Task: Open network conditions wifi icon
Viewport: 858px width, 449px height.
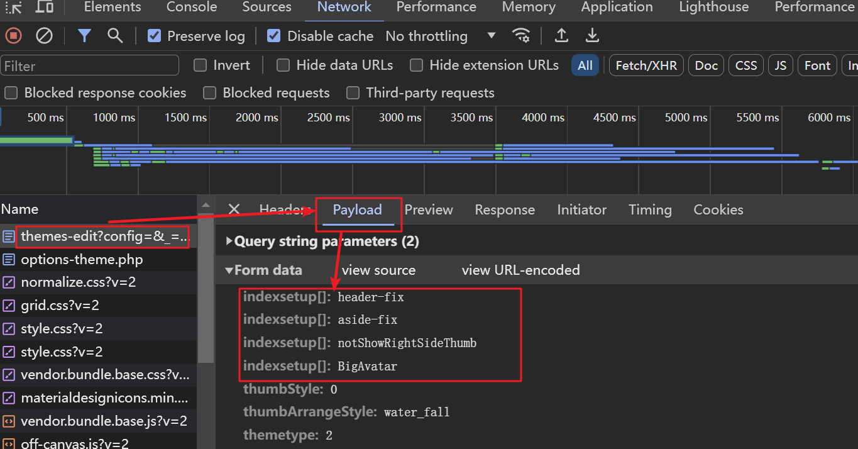Action: (521, 36)
